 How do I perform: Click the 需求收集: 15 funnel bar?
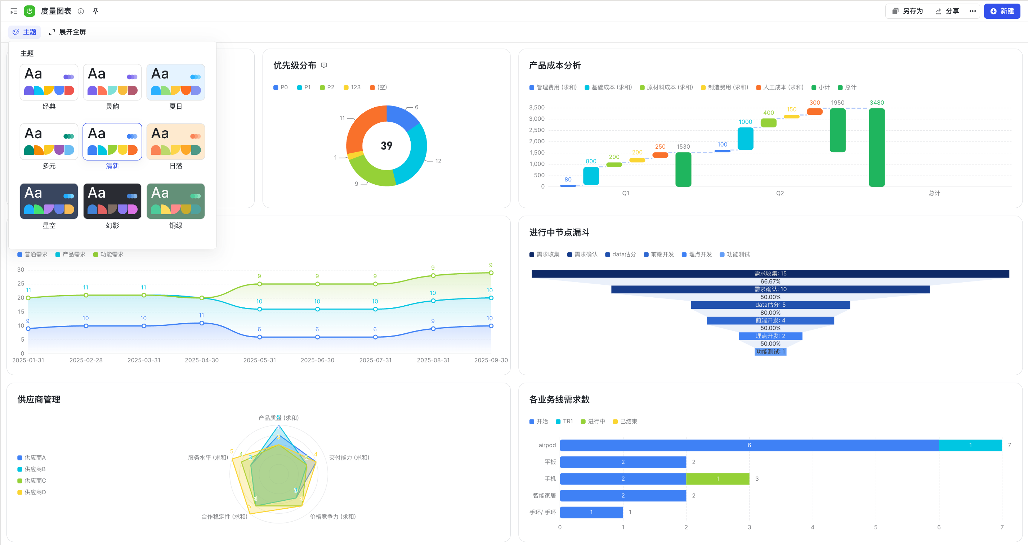tap(770, 274)
